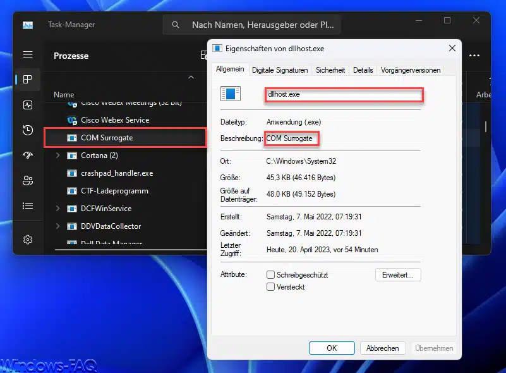
Task: Enable the Versteckt checkbox
Action: pyautogui.click(x=270, y=287)
